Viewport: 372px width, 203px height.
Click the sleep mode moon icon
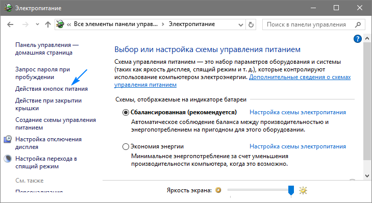pos(8,159)
